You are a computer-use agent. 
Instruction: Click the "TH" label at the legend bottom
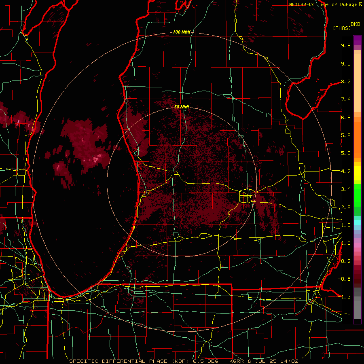347,315
